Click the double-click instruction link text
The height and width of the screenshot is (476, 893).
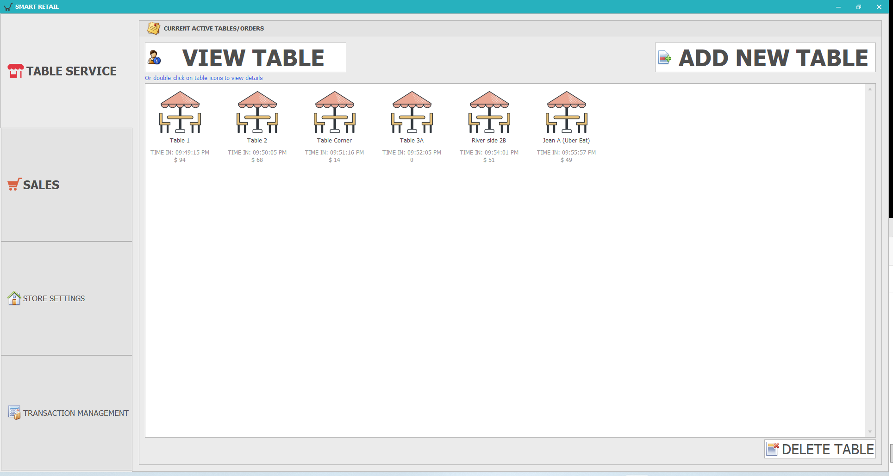tap(204, 78)
